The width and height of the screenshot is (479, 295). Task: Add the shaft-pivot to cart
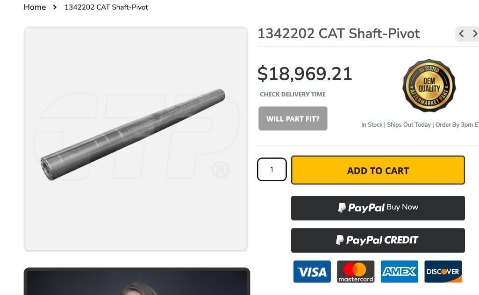point(378,171)
